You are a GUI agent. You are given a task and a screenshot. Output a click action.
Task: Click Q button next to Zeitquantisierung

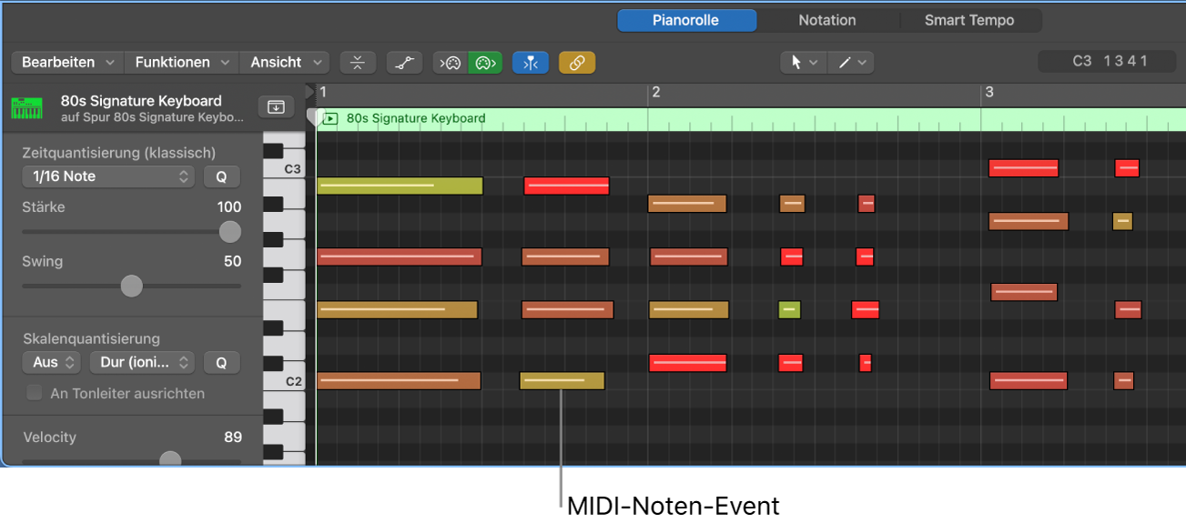pos(221,176)
